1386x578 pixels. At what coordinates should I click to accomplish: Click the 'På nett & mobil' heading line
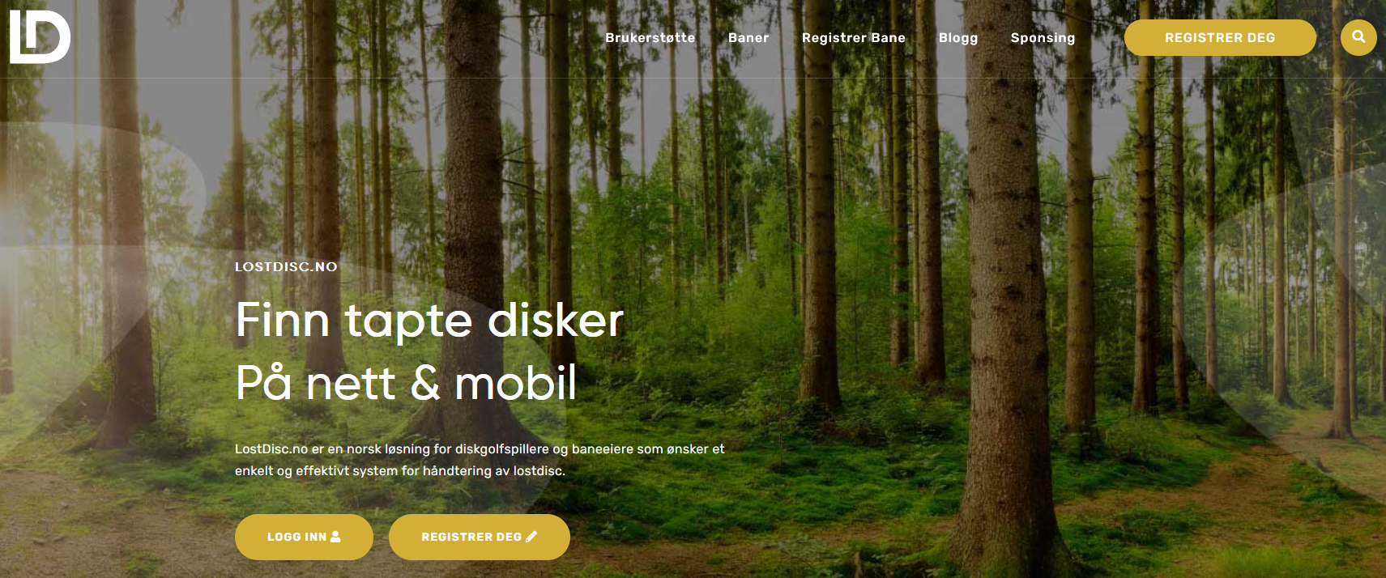point(406,382)
